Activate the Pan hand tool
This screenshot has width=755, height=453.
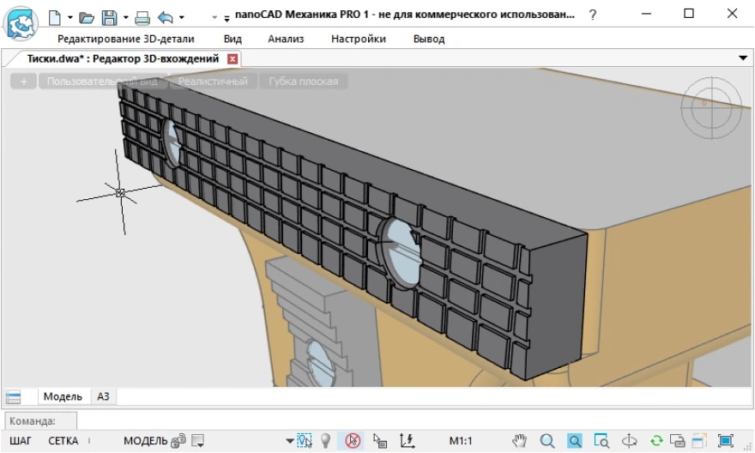click(x=519, y=441)
